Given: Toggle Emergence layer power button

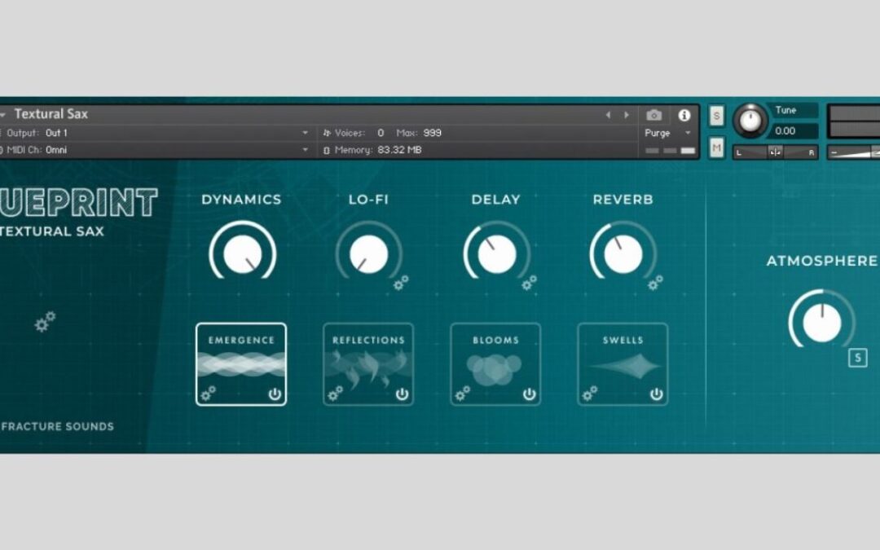Looking at the screenshot, I should point(275,394).
